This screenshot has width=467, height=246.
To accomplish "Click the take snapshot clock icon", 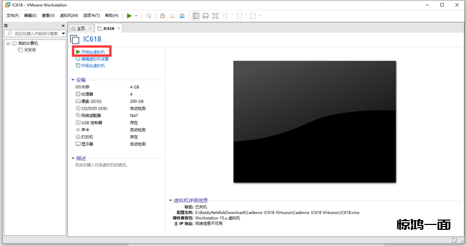I will [x=163, y=16].
